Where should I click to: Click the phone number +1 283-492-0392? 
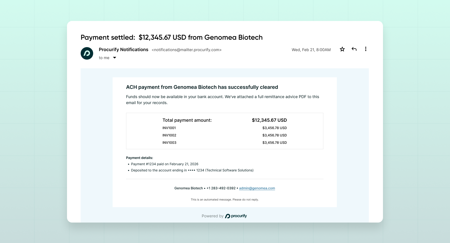click(x=221, y=188)
